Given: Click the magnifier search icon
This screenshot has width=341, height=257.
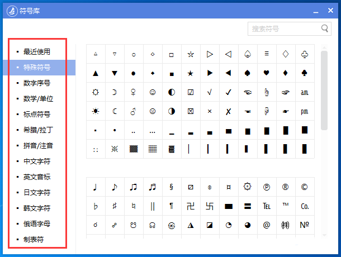Looking at the screenshot, I should coord(325,28).
